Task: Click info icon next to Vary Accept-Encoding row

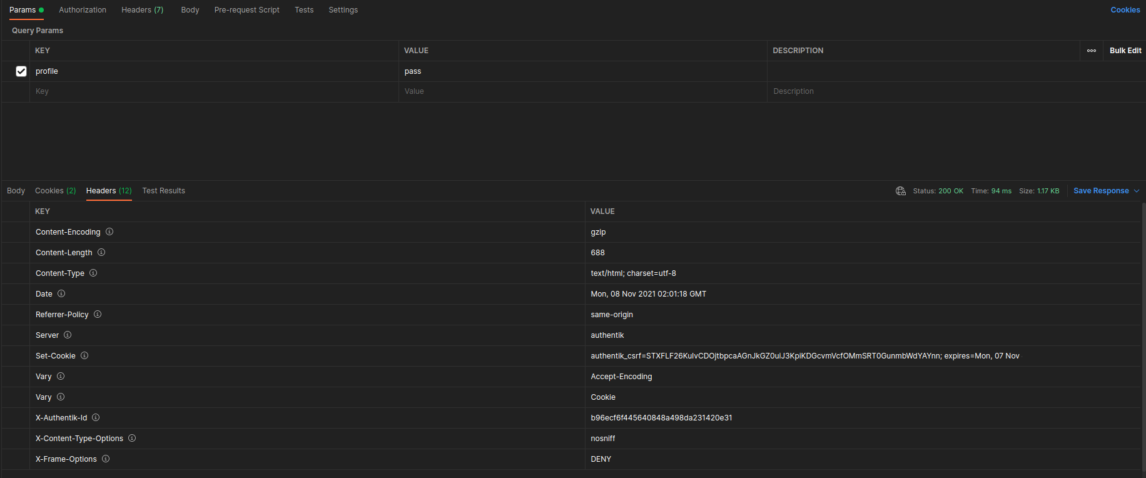Action: [61, 376]
